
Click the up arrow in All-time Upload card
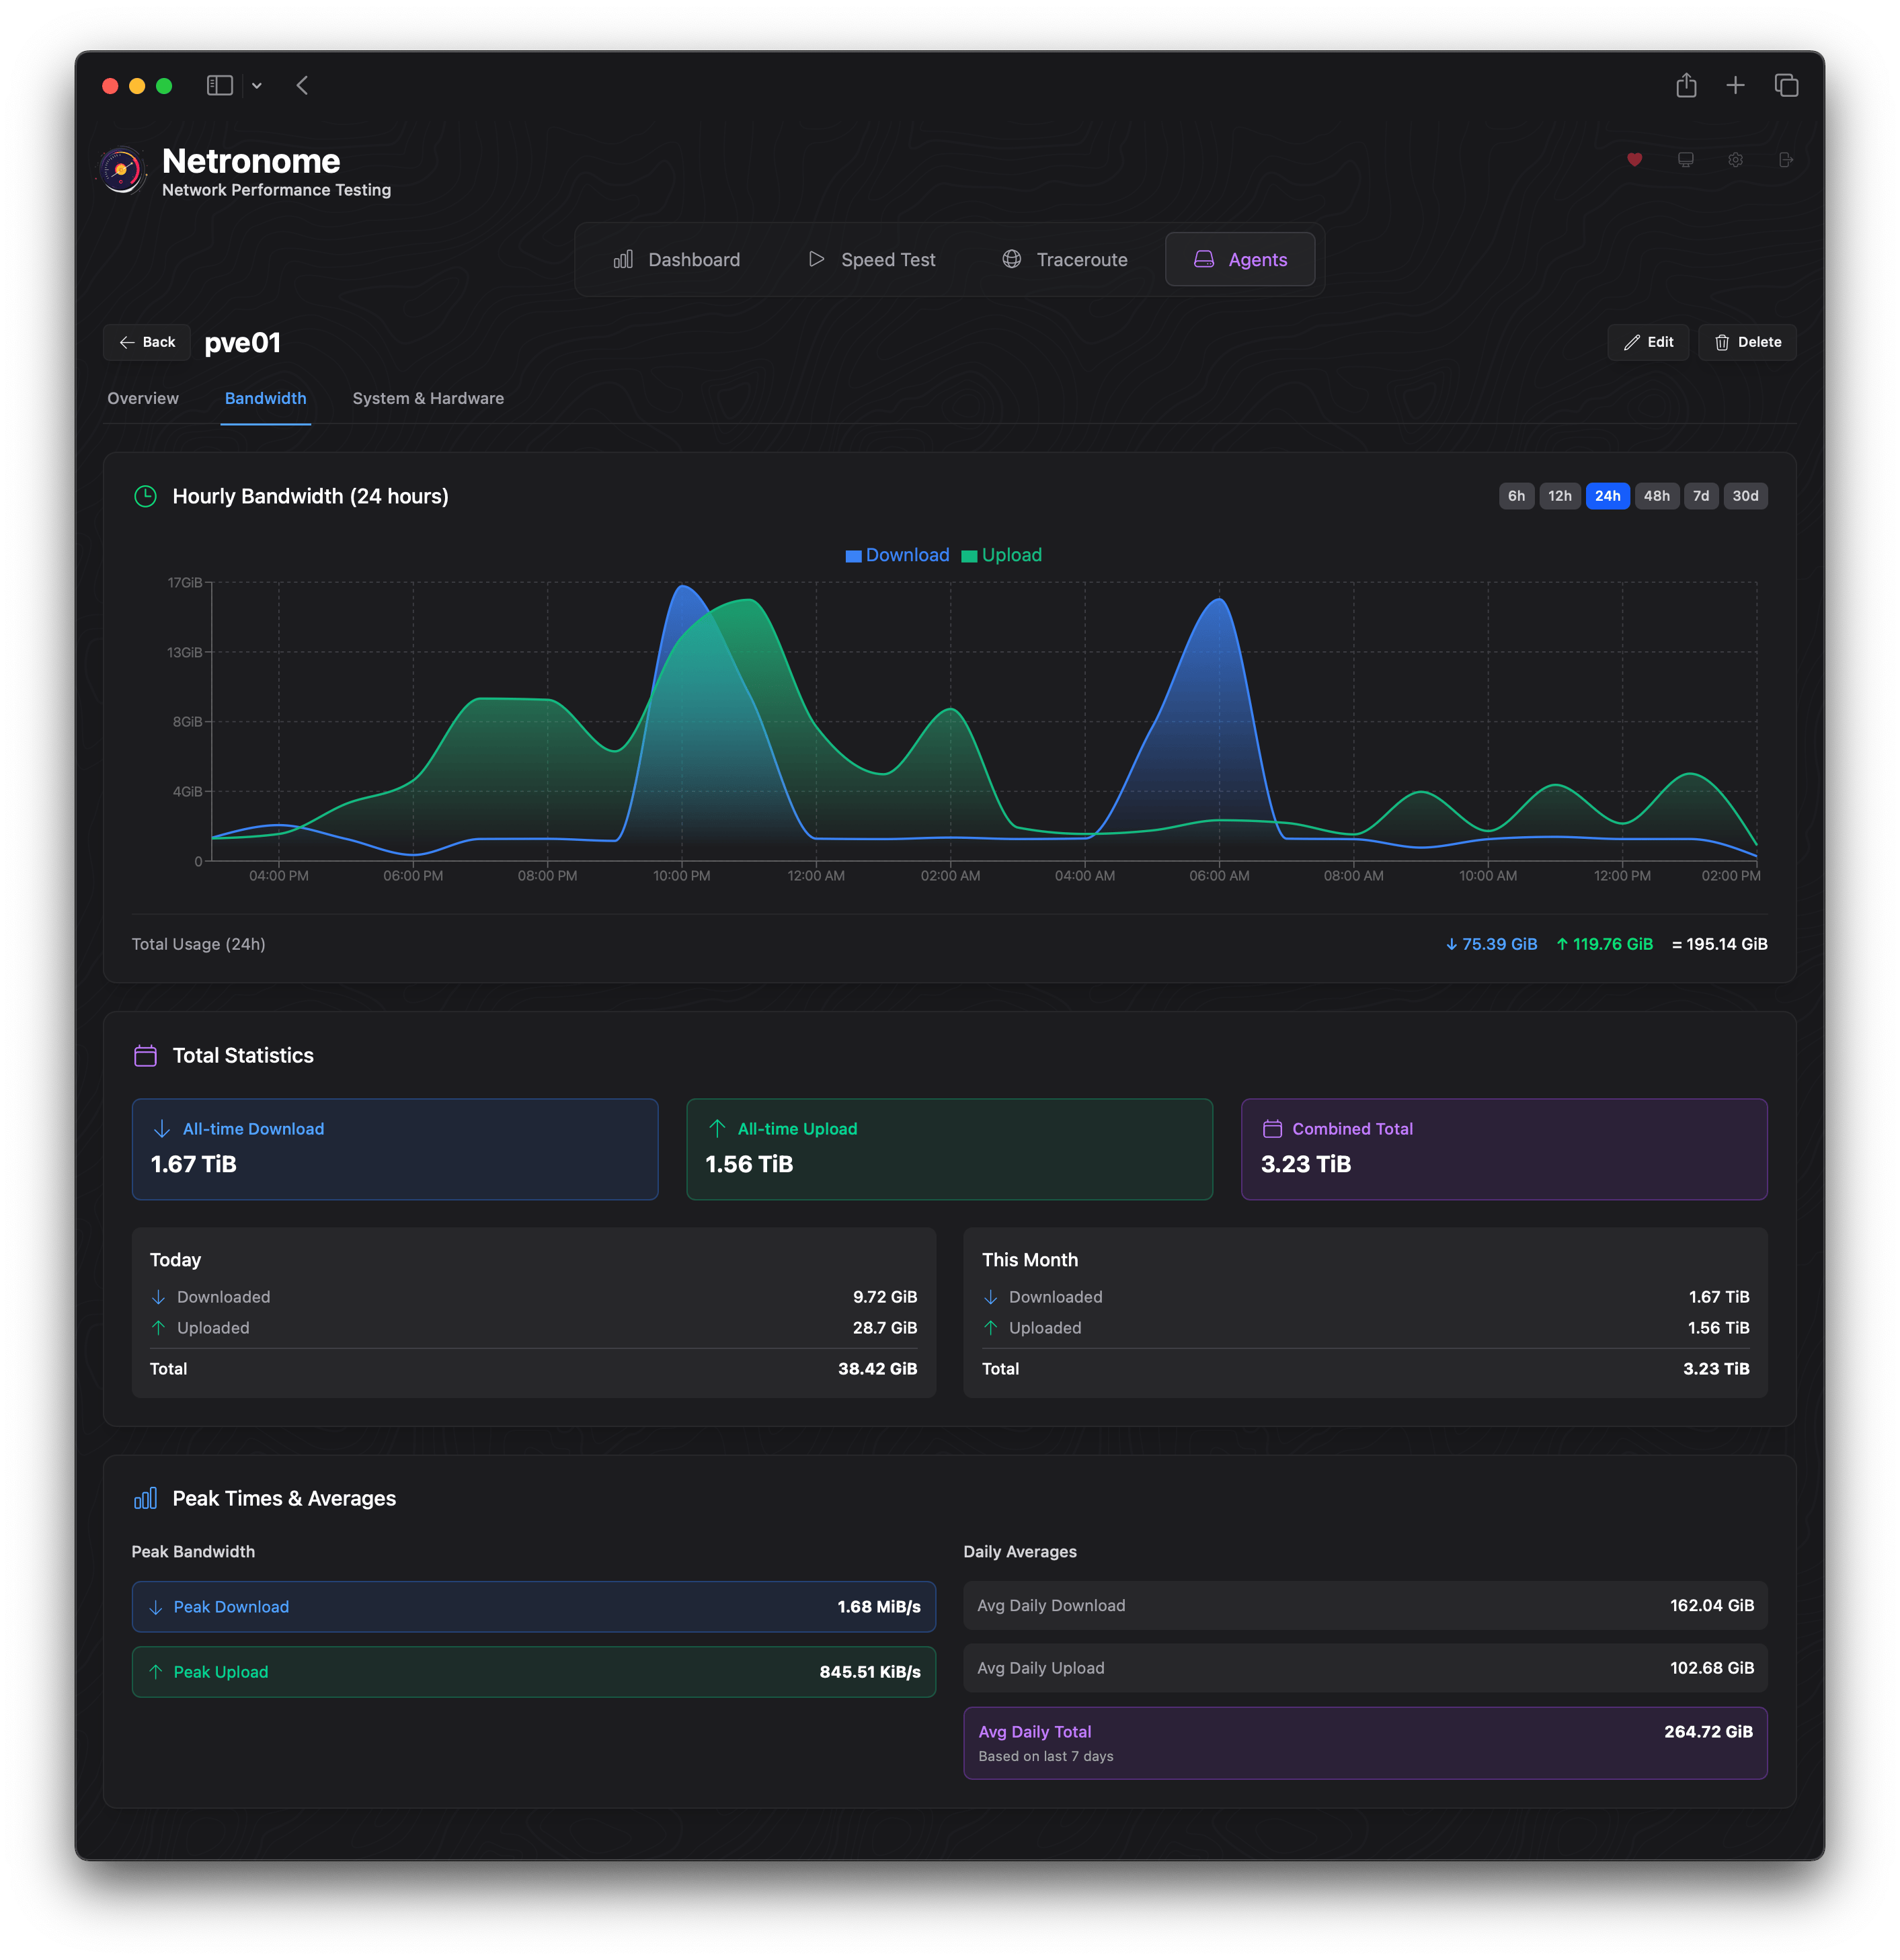pyautogui.click(x=717, y=1128)
